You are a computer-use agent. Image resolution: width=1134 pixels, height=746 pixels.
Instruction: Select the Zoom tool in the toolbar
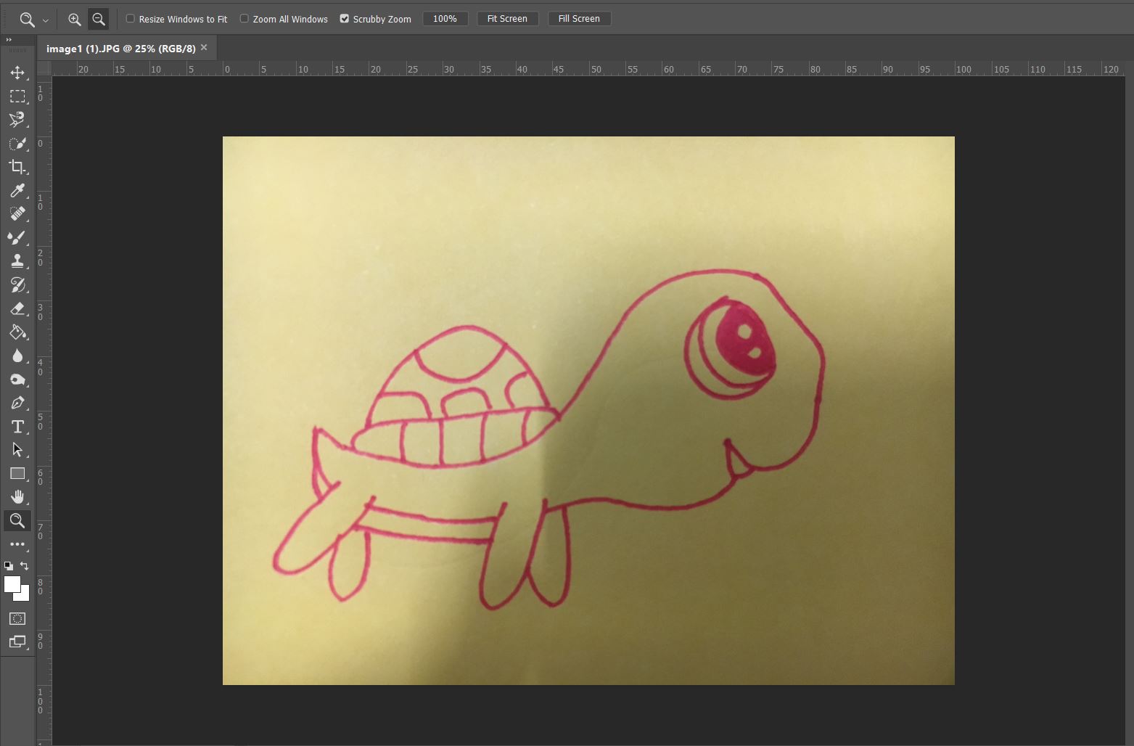(x=17, y=520)
